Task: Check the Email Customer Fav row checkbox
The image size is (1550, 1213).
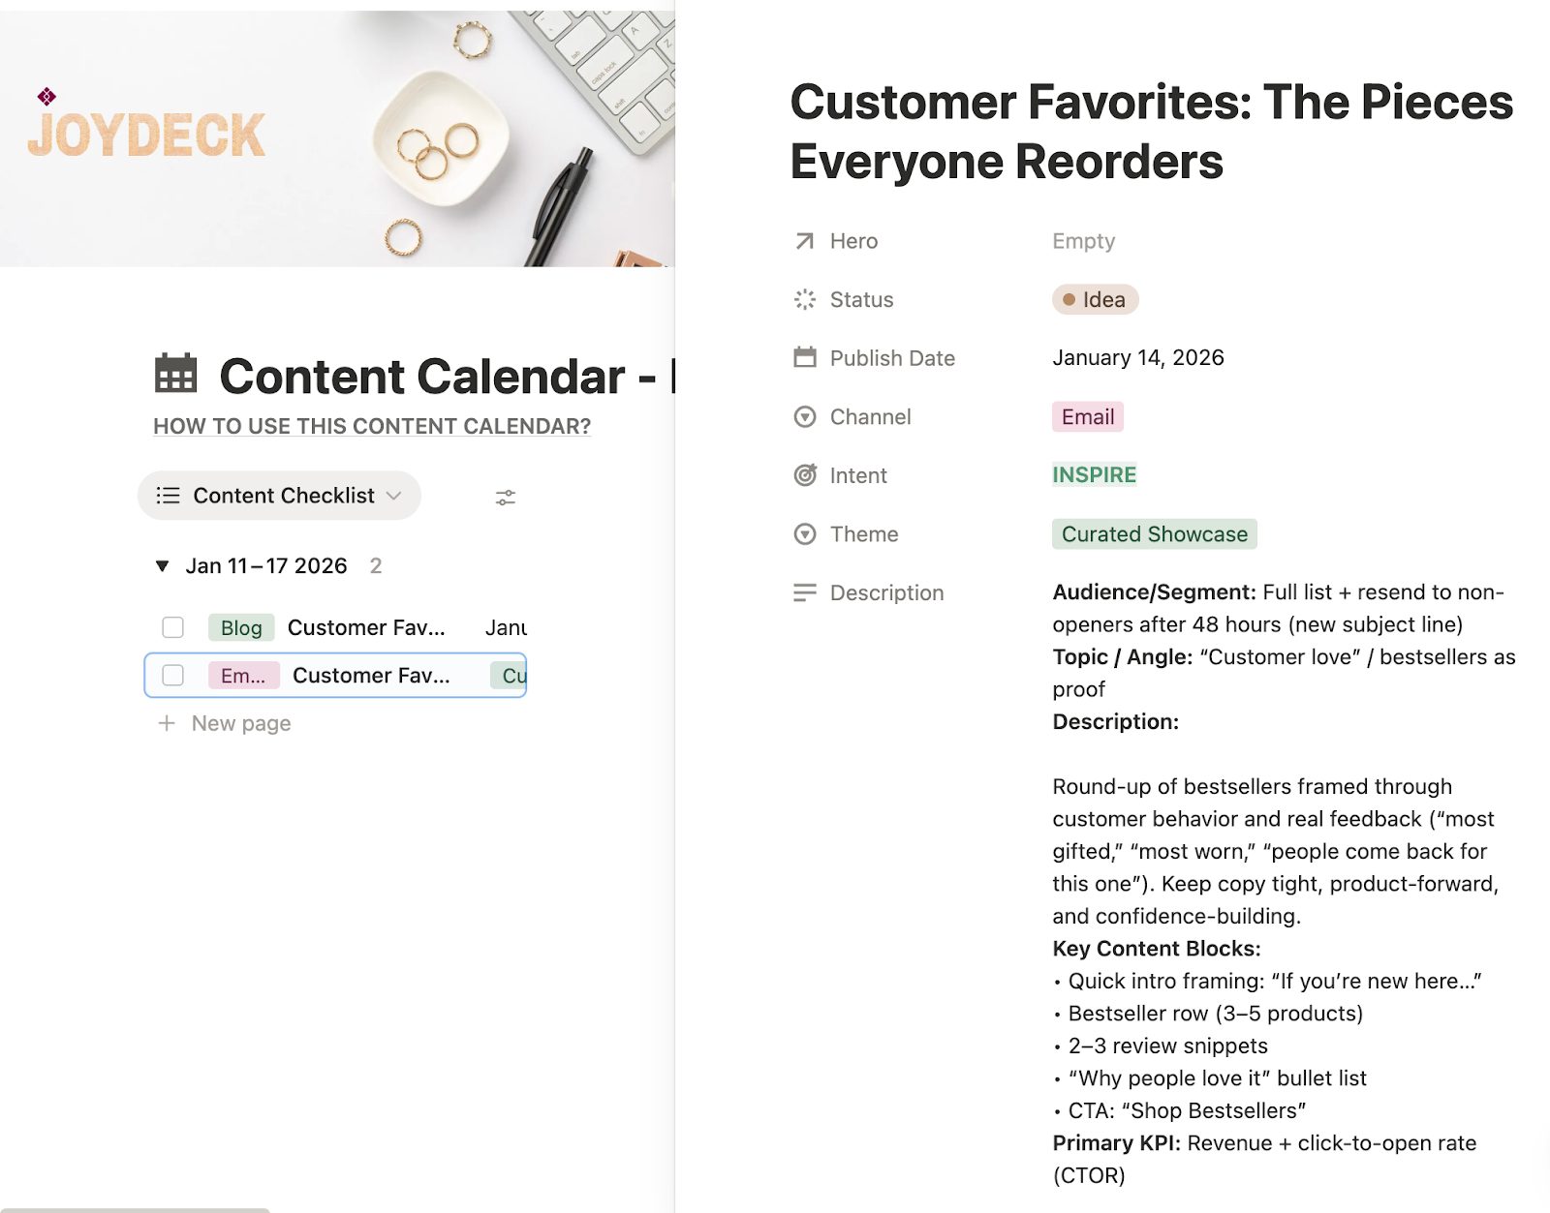Action: 173,675
